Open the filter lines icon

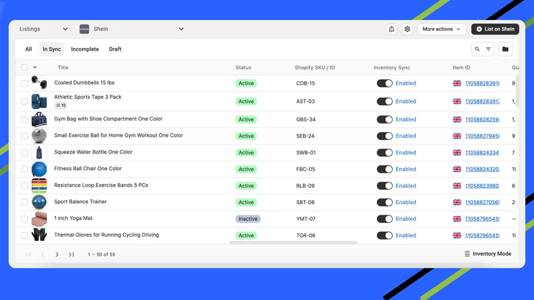489,49
